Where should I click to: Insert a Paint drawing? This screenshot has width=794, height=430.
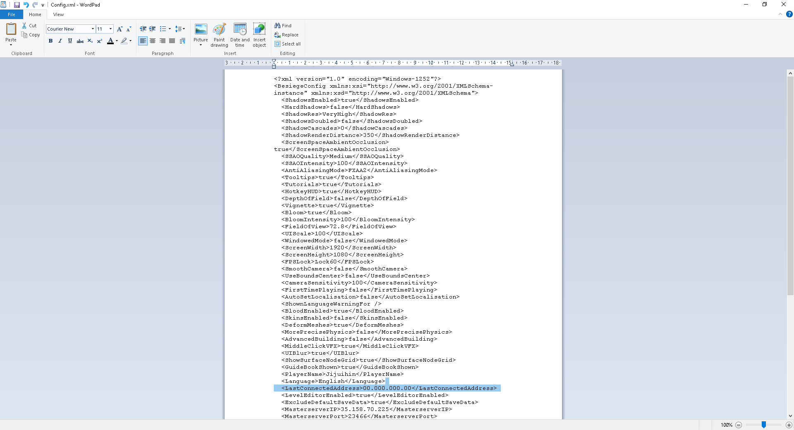(219, 35)
